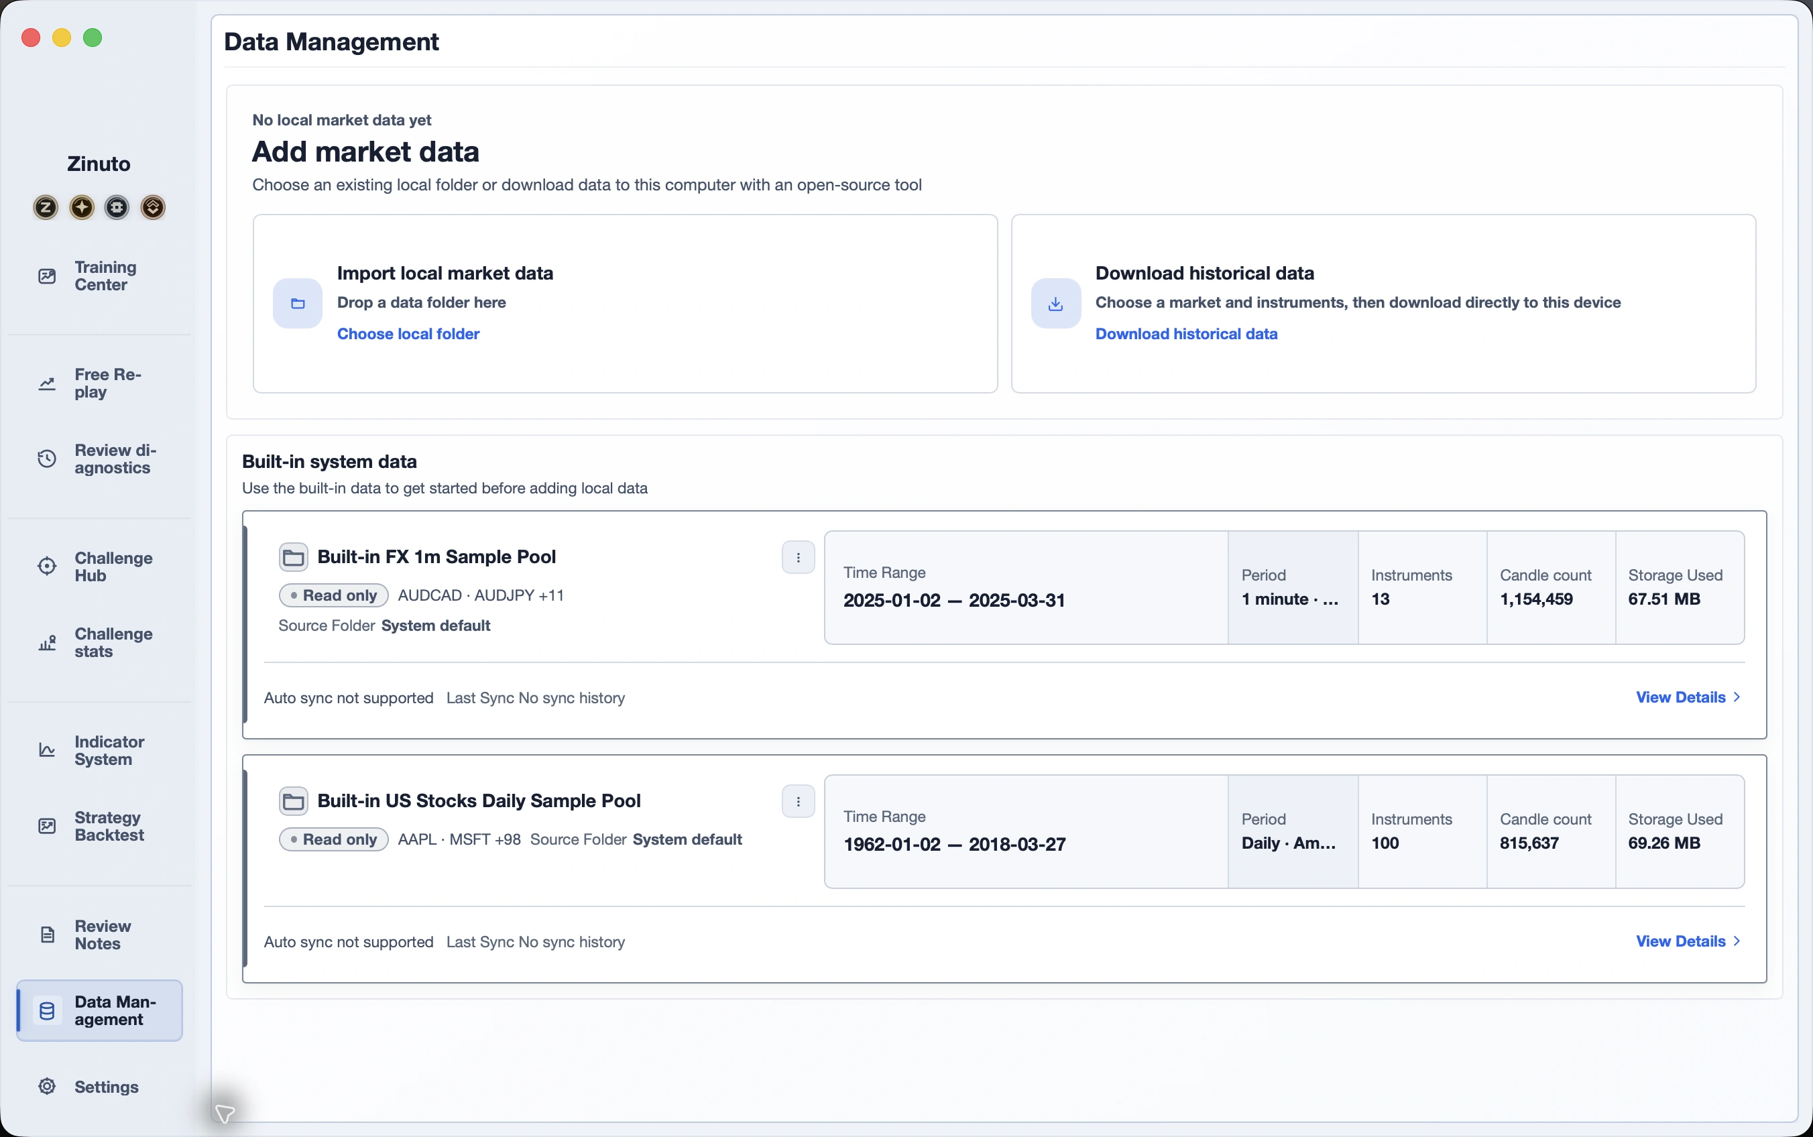Click "Auto sync not supported" on the FX 1m pool
The width and height of the screenshot is (1813, 1137).
coord(349,698)
